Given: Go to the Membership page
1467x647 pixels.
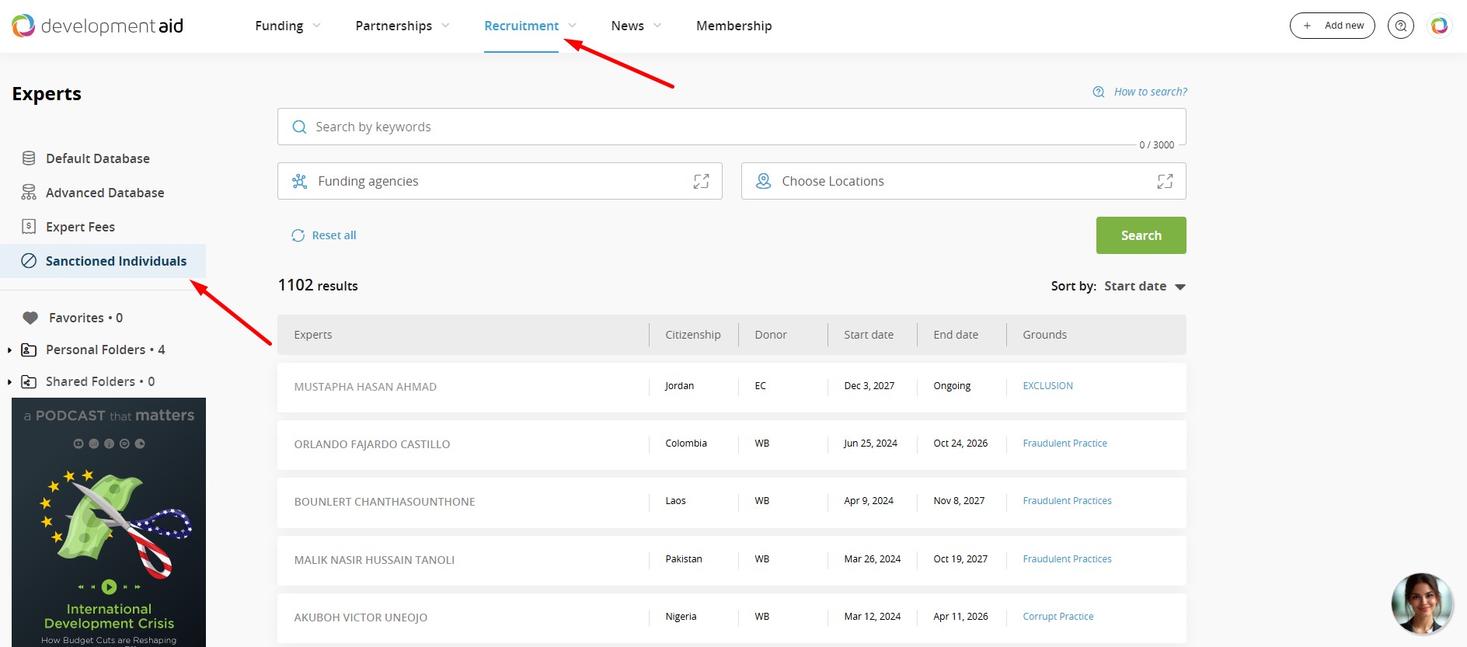Looking at the screenshot, I should (x=733, y=26).
